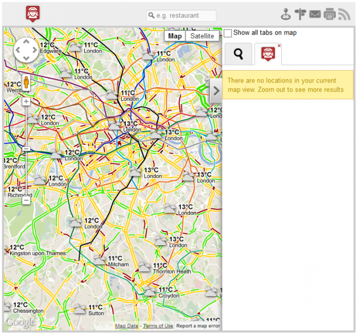Click the cloud weather icon at Croydon
Image resolution: width=356 pixels, height=333 pixels.
[150, 291]
